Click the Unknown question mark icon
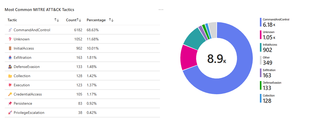This screenshot has width=311, height=122. click(x=10, y=39)
